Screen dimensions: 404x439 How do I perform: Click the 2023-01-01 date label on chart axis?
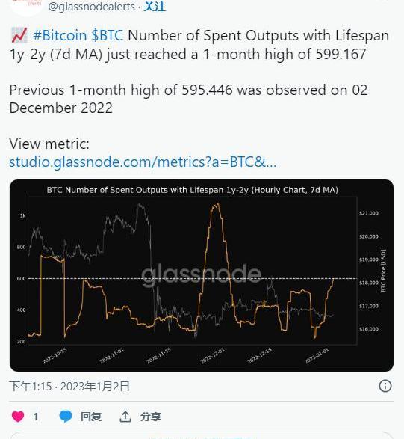317,356
